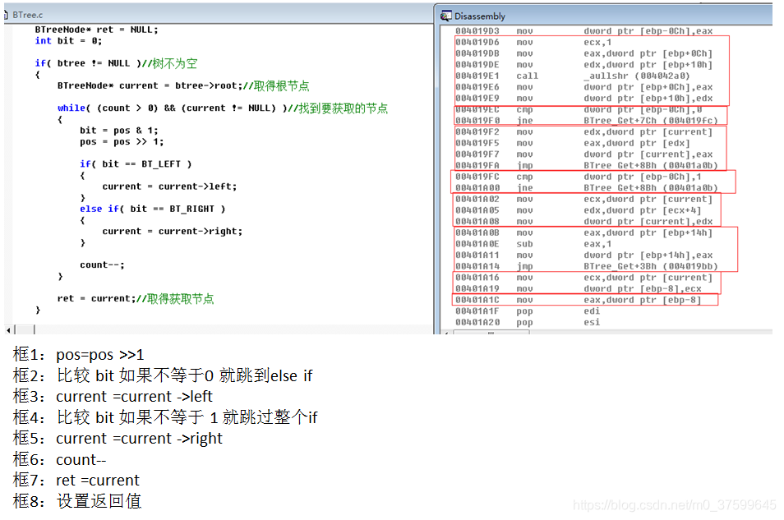The height and width of the screenshot is (520, 784).
Task: Click the caption '框7: ret =current'
Action: (76, 481)
